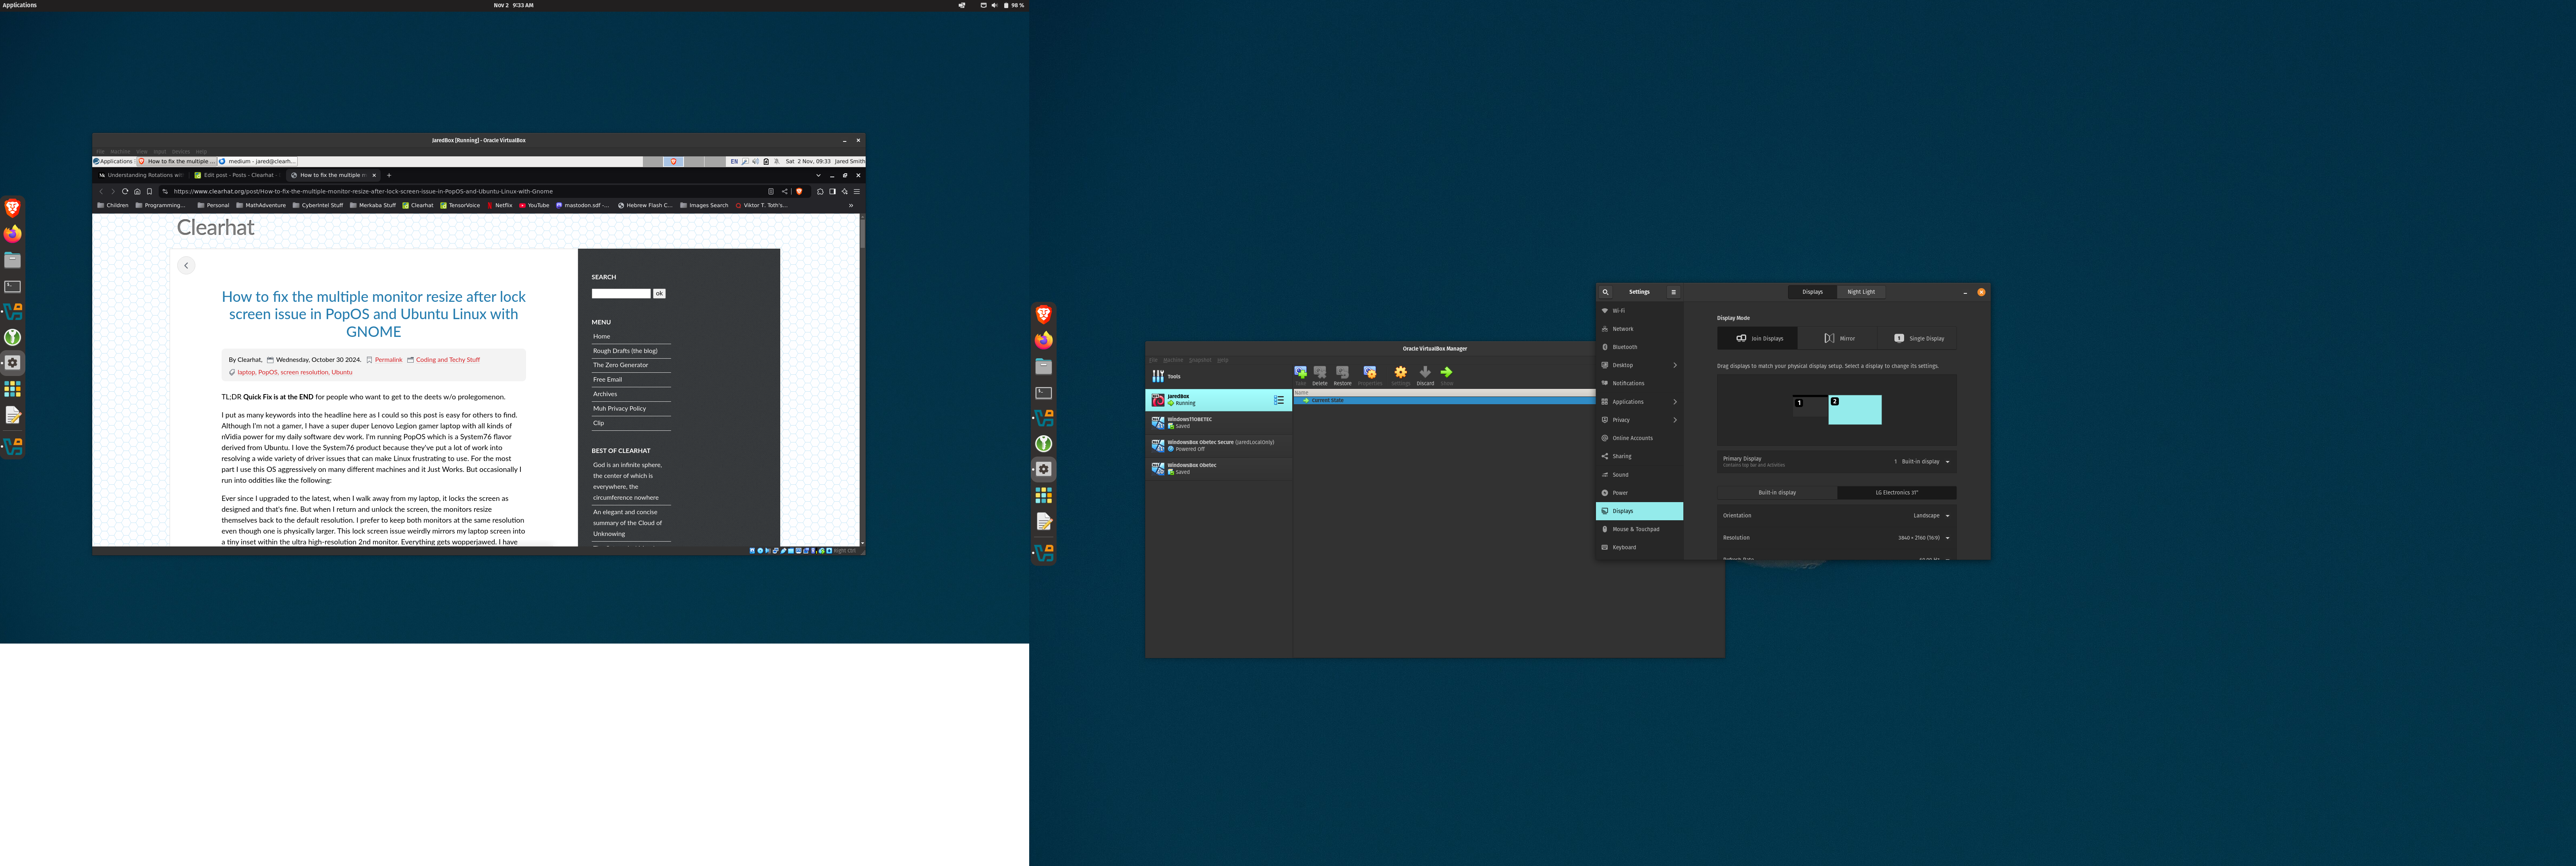Switch to Built-in display settings
Screen dimensions: 2576x866
pos(1777,493)
